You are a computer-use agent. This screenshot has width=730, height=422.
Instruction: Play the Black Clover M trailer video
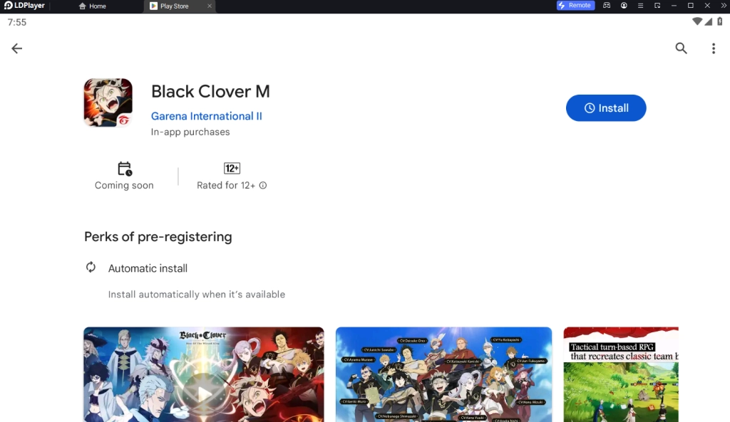[x=202, y=392]
